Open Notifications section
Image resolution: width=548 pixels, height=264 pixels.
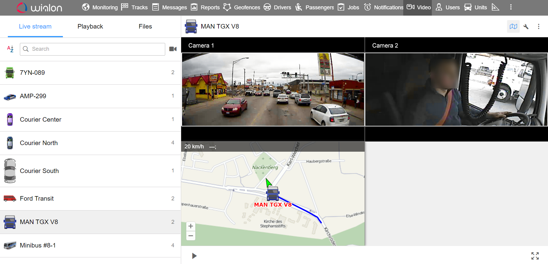[x=383, y=7]
